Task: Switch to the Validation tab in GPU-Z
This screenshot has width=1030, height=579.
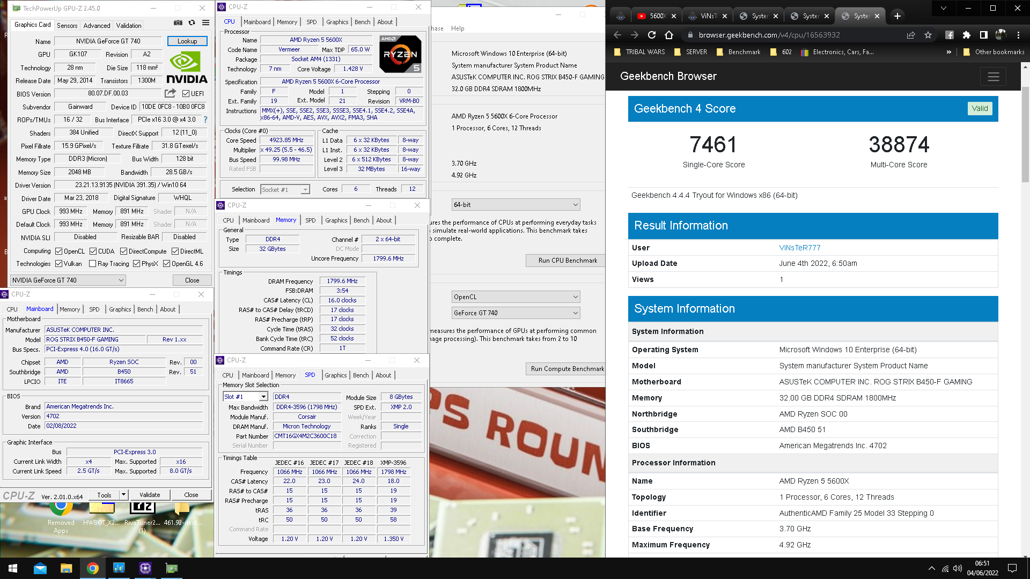Action: tap(129, 25)
